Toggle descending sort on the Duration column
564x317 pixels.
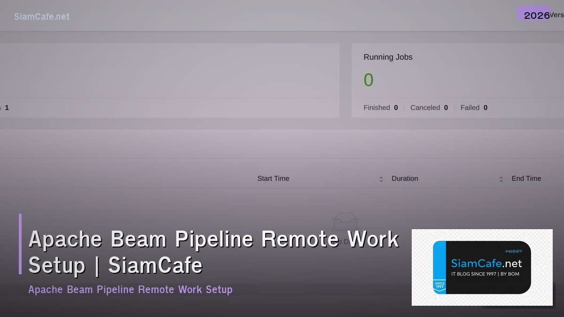[501, 180]
